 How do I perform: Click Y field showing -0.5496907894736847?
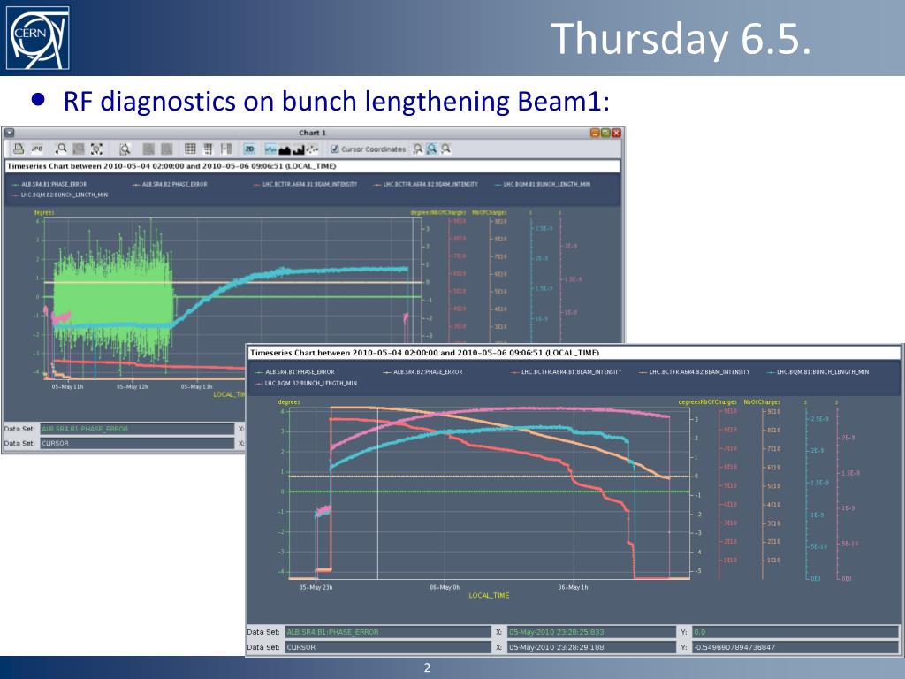795,647
